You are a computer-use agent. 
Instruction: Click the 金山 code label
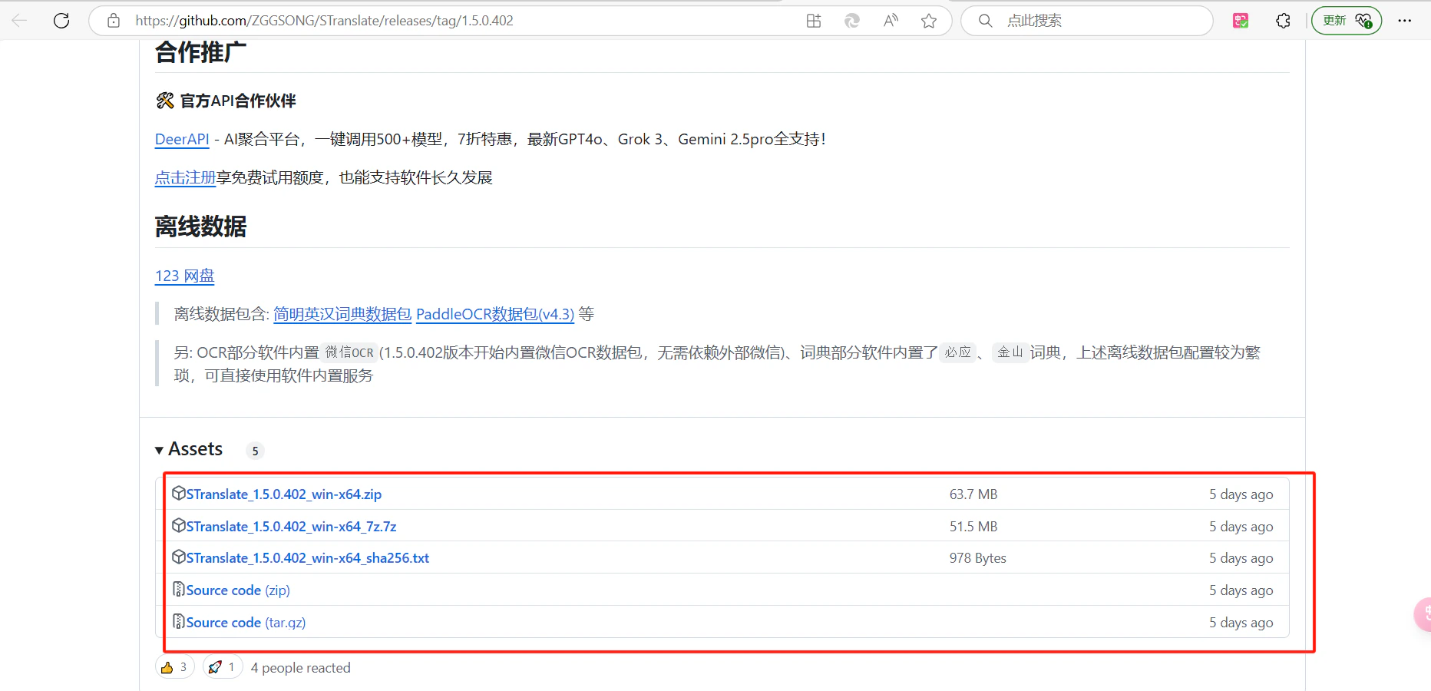coord(1010,352)
